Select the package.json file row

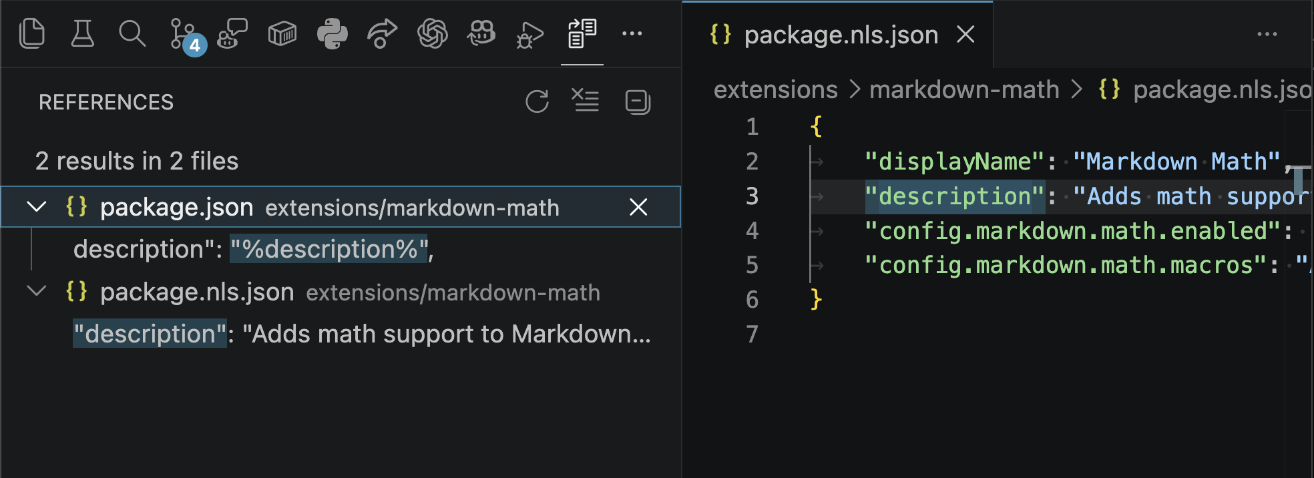coord(341,207)
